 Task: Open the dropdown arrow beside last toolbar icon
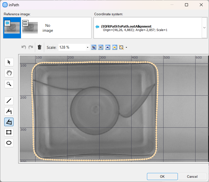coord(126,47)
